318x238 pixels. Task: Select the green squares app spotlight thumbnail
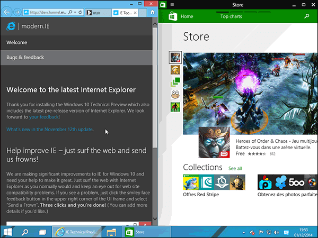tap(175, 82)
